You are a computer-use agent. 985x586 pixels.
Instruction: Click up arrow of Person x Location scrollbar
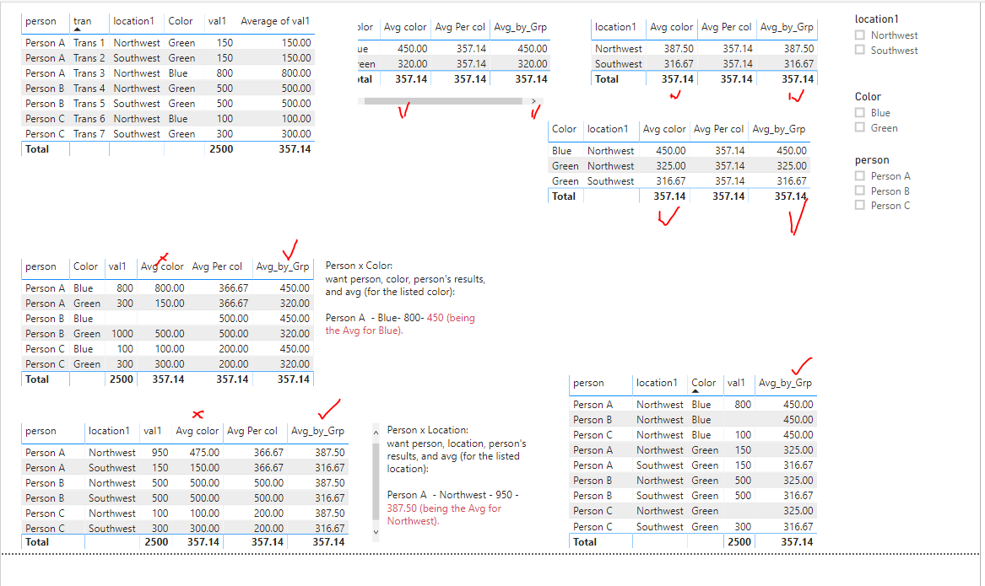click(x=376, y=433)
